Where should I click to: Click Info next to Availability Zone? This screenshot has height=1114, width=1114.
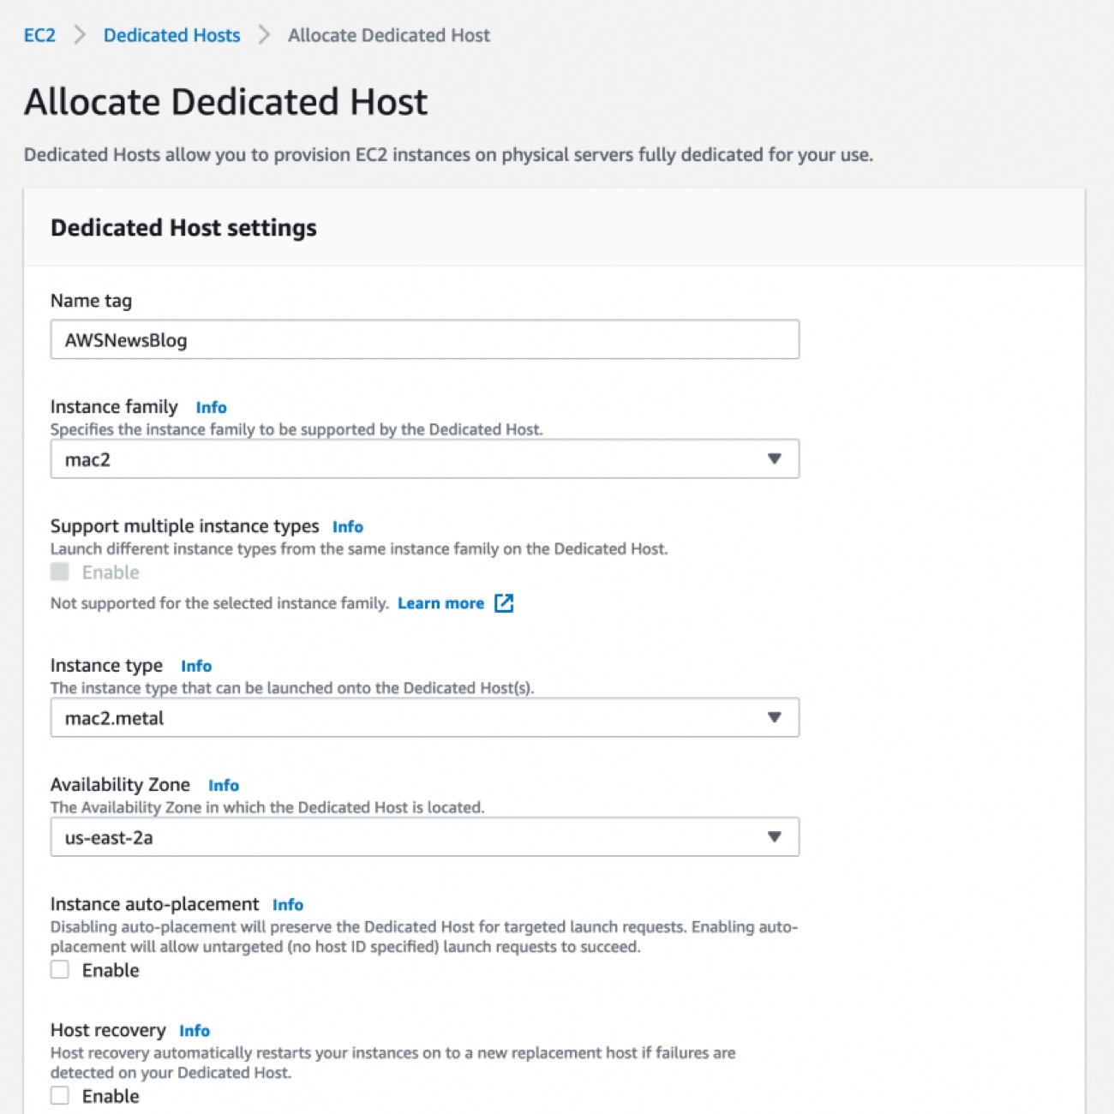(223, 785)
